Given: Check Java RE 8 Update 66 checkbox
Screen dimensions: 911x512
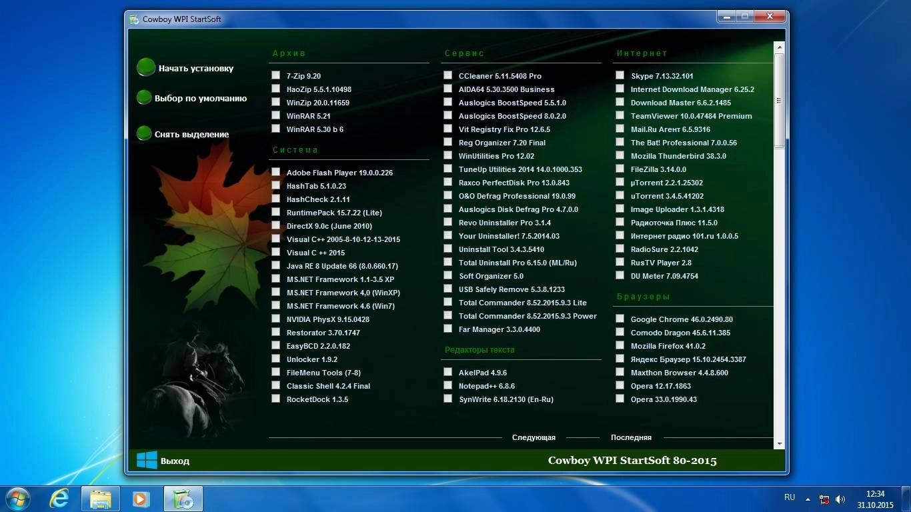Looking at the screenshot, I should [x=276, y=265].
